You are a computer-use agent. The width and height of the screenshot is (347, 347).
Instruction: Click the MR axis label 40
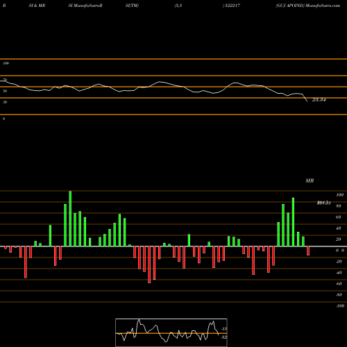click(x=339, y=228)
